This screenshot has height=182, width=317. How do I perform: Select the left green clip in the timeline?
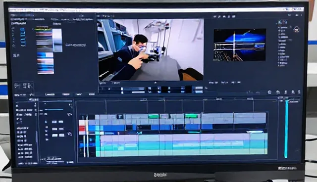[153, 116]
